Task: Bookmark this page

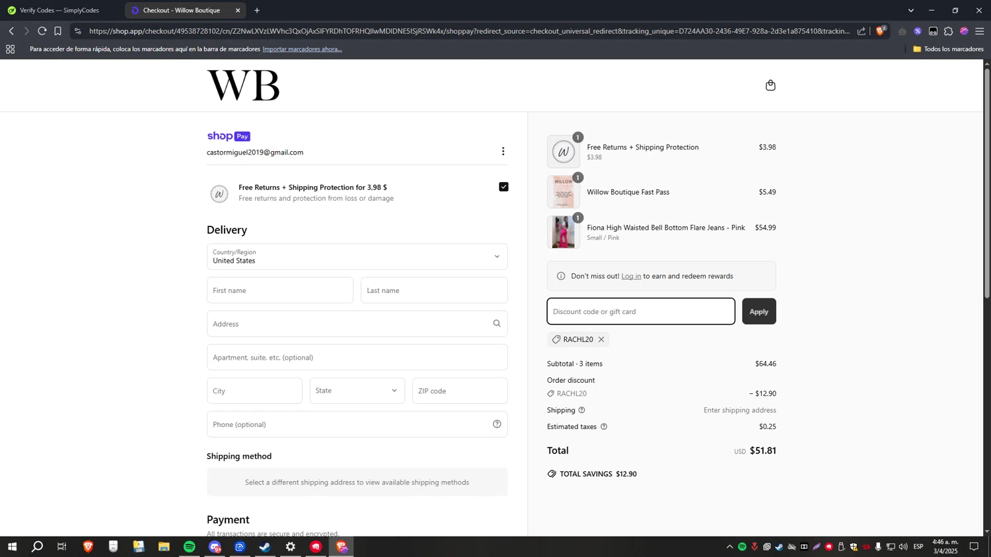Action: pyautogui.click(x=57, y=31)
